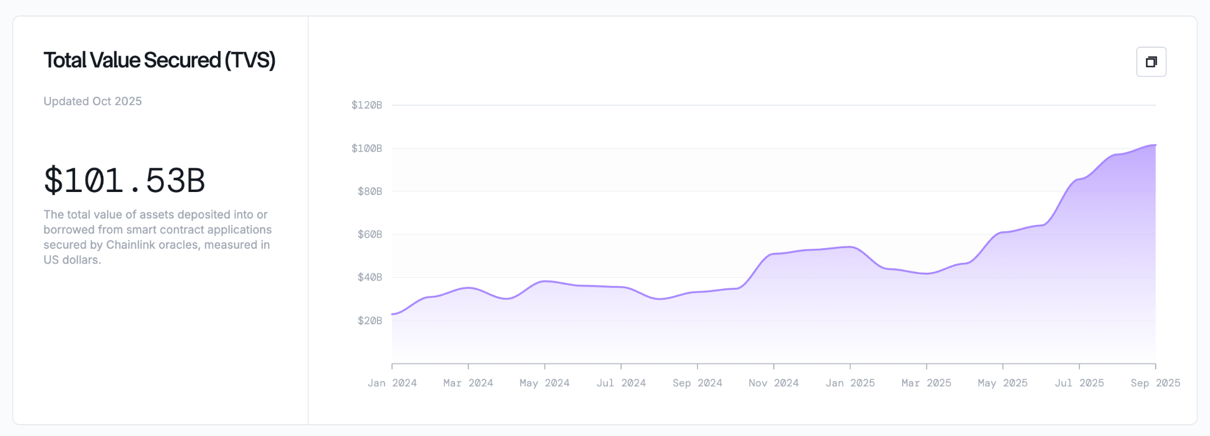The width and height of the screenshot is (1210, 436).
Task: Click the Jul 2024 axis label
Action: [621, 383]
